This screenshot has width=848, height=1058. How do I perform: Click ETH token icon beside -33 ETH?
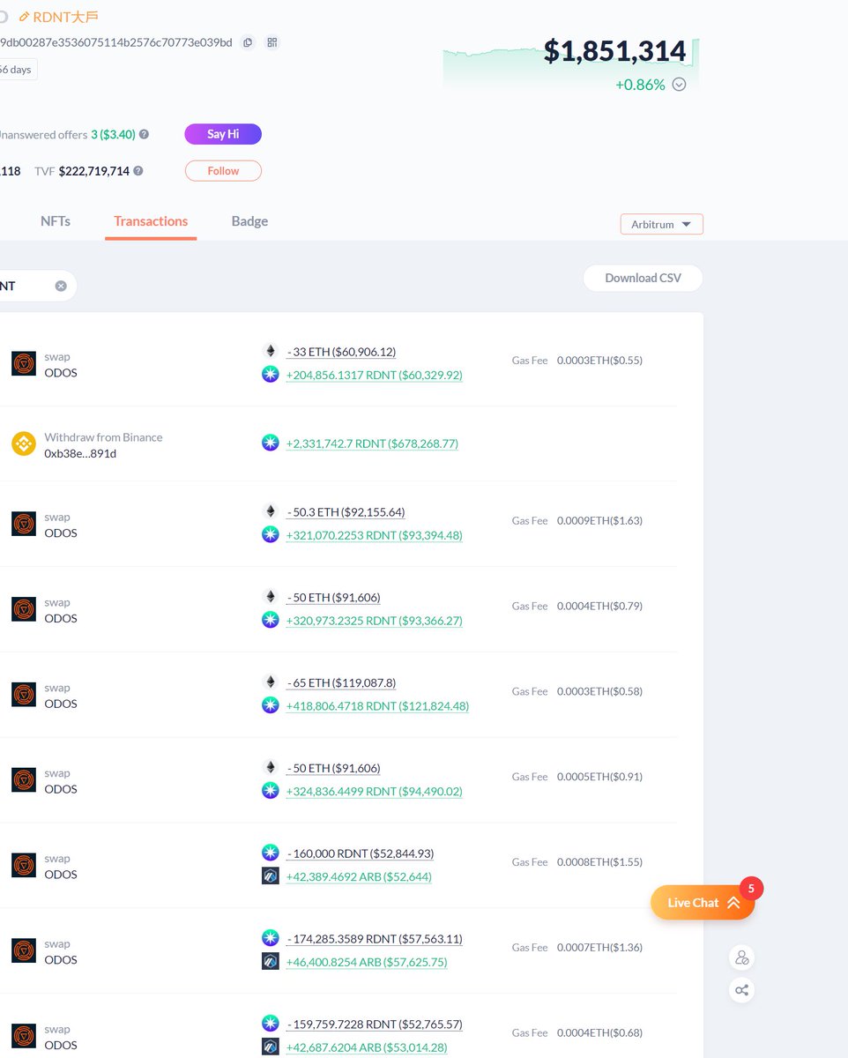click(271, 351)
